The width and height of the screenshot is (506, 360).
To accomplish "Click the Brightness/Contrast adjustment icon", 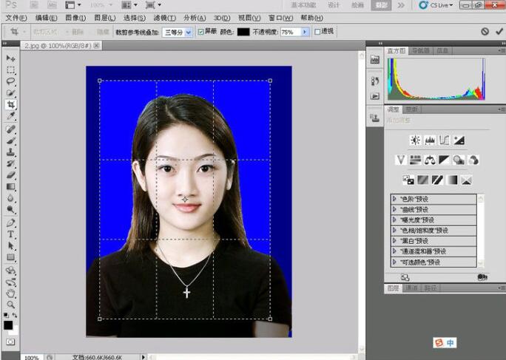I will (416, 140).
